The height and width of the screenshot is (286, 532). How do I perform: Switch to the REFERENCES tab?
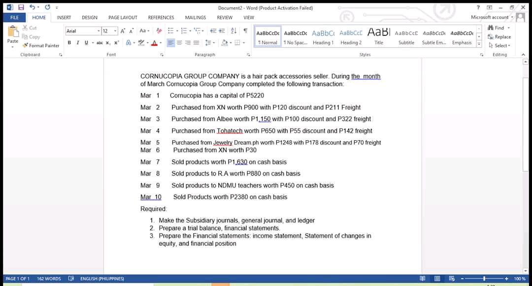click(161, 18)
